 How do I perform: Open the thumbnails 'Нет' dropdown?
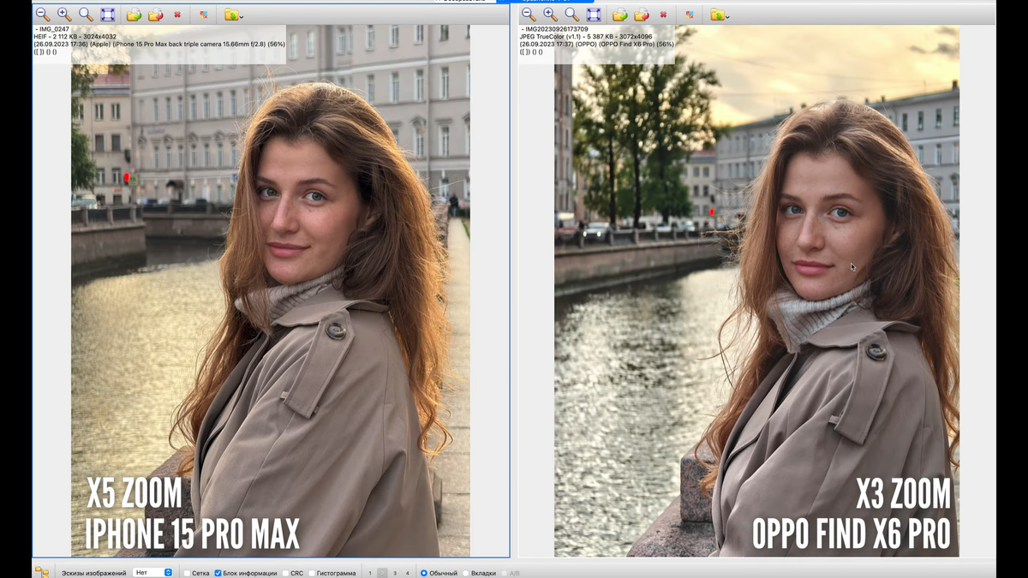pos(152,572)
